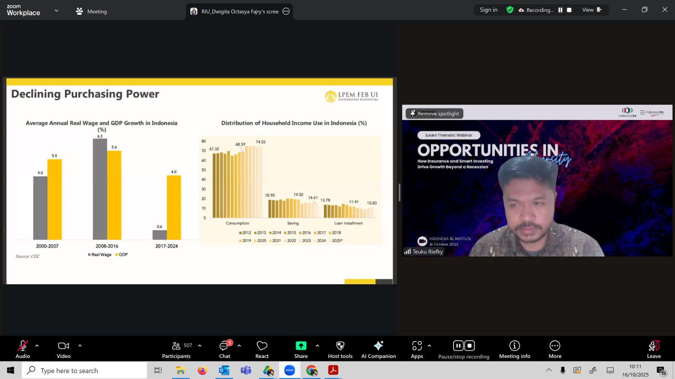Toggle the Video camera on

64,349
